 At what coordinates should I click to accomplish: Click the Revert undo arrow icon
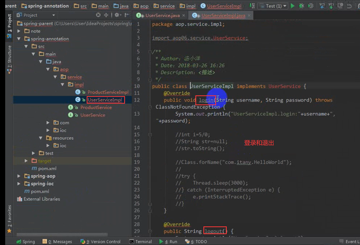coord(349,6)
